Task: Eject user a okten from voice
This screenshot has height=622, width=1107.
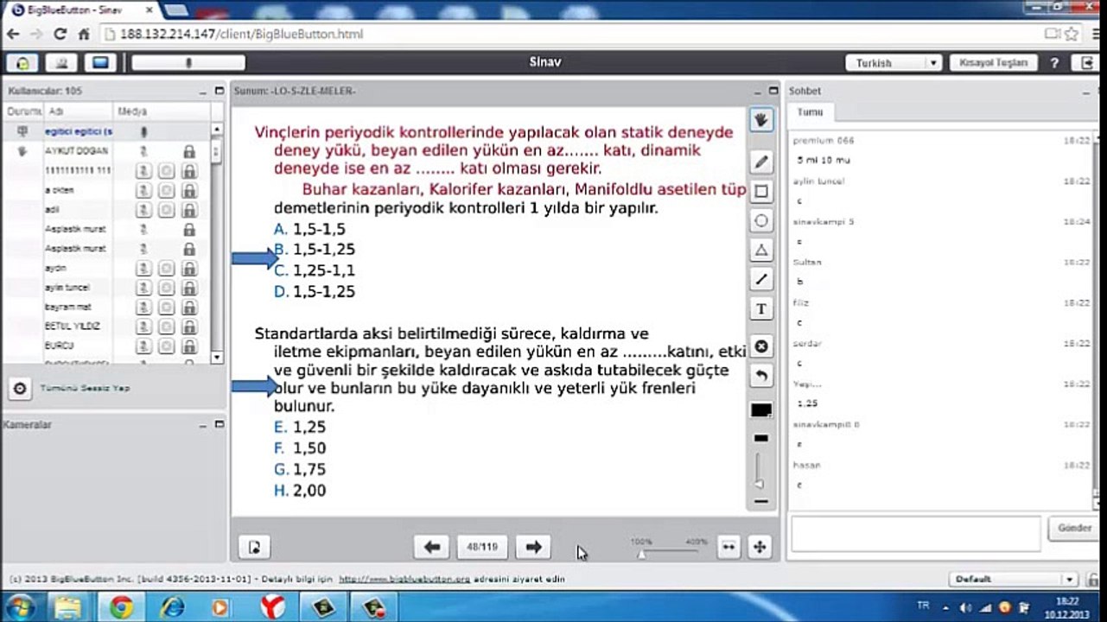Action: [x=167, y=190]
